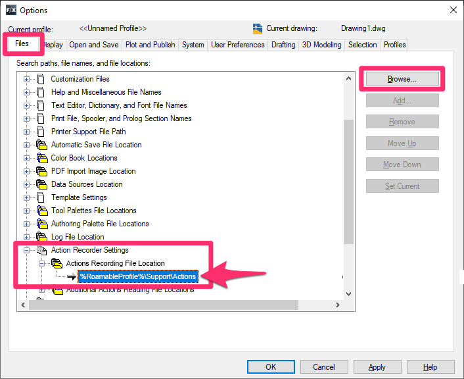
Task: Expand Log File Location node
Action: [x=27, y=237]
